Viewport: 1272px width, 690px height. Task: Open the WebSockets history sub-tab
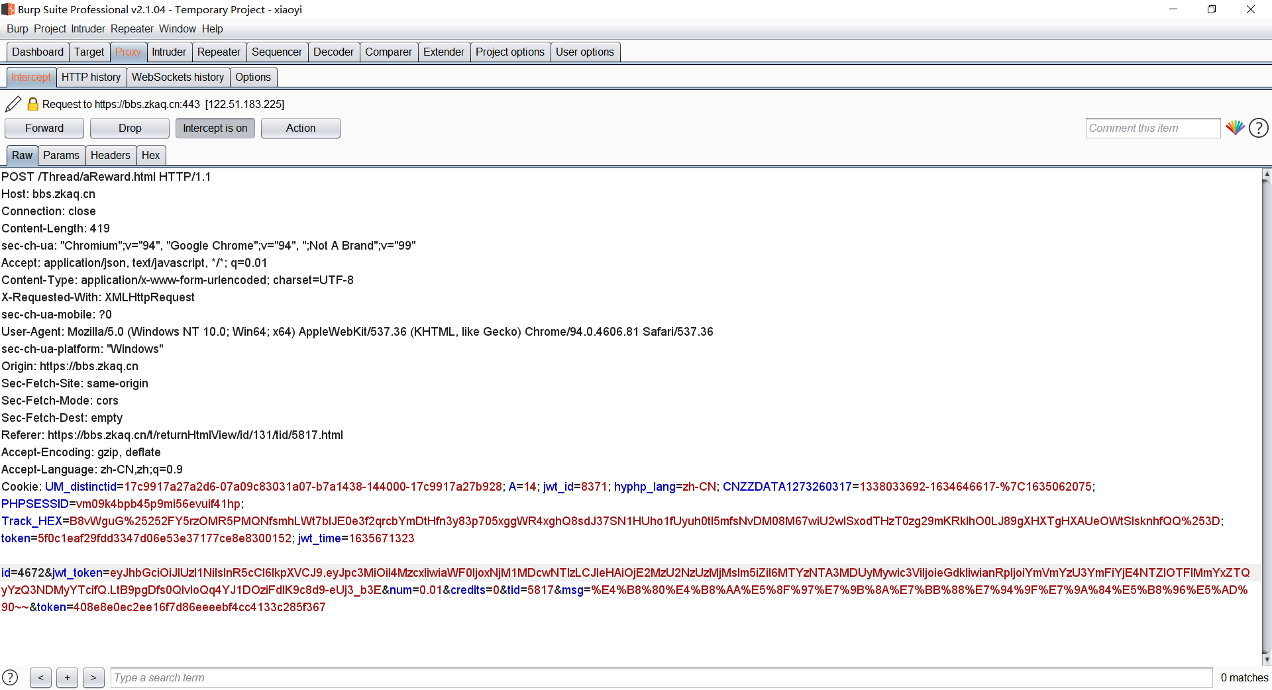pyautogui.click(x=178, y=77)
